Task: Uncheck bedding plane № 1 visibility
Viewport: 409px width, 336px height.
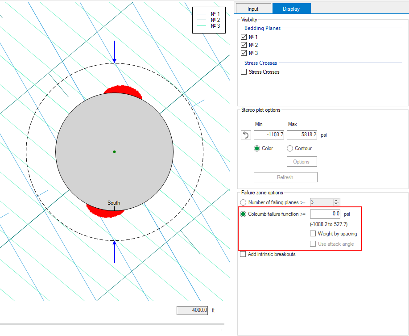Action: point(244,37)
